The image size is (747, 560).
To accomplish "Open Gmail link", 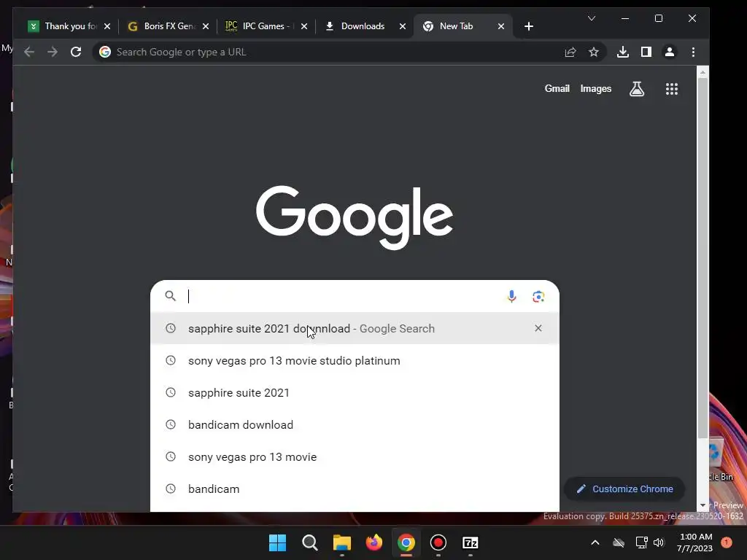I will (x=557, y=88).
